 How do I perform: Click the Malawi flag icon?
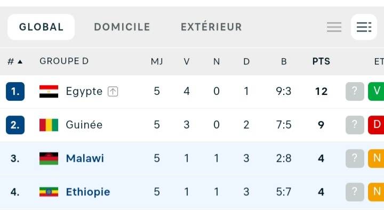point(49,158)
